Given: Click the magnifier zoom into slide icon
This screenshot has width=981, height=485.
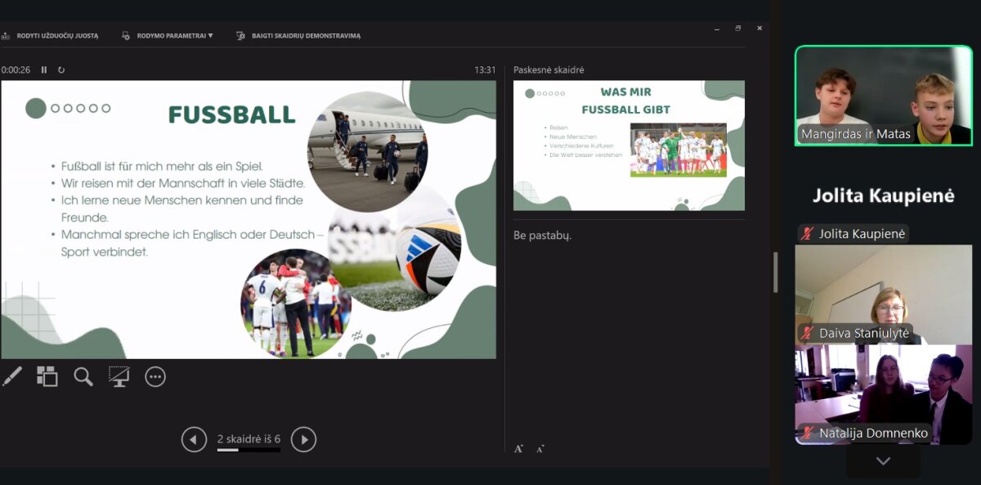Looking at the screenshot, I should (83, 376).
